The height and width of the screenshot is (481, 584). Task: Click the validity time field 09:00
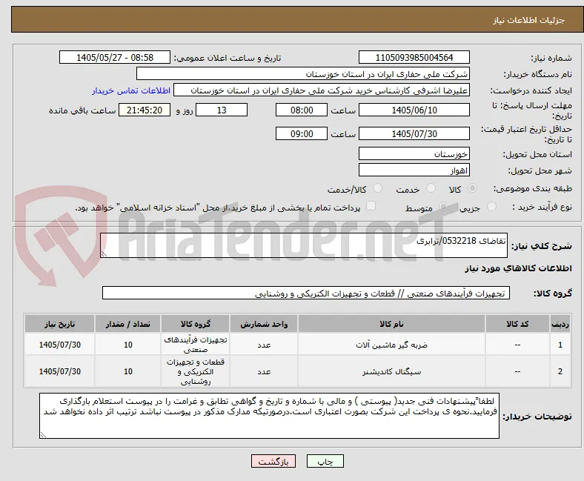pyautogui.click(x=302, y=133)
